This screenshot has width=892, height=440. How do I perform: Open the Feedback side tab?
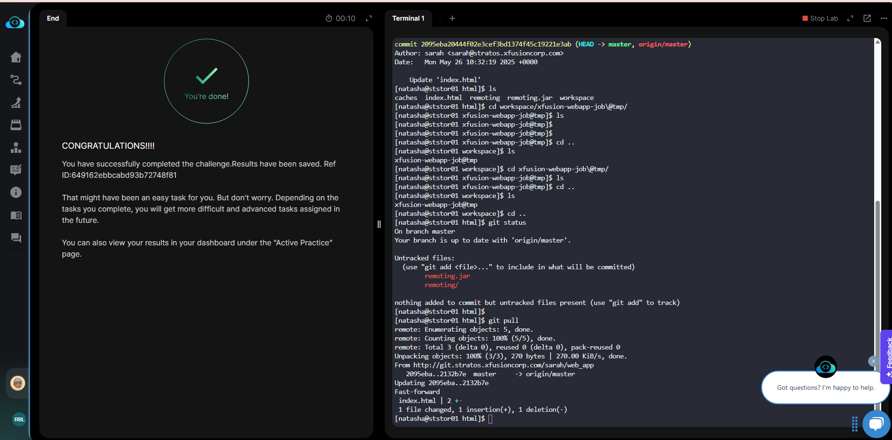click(x=888, y=357)
